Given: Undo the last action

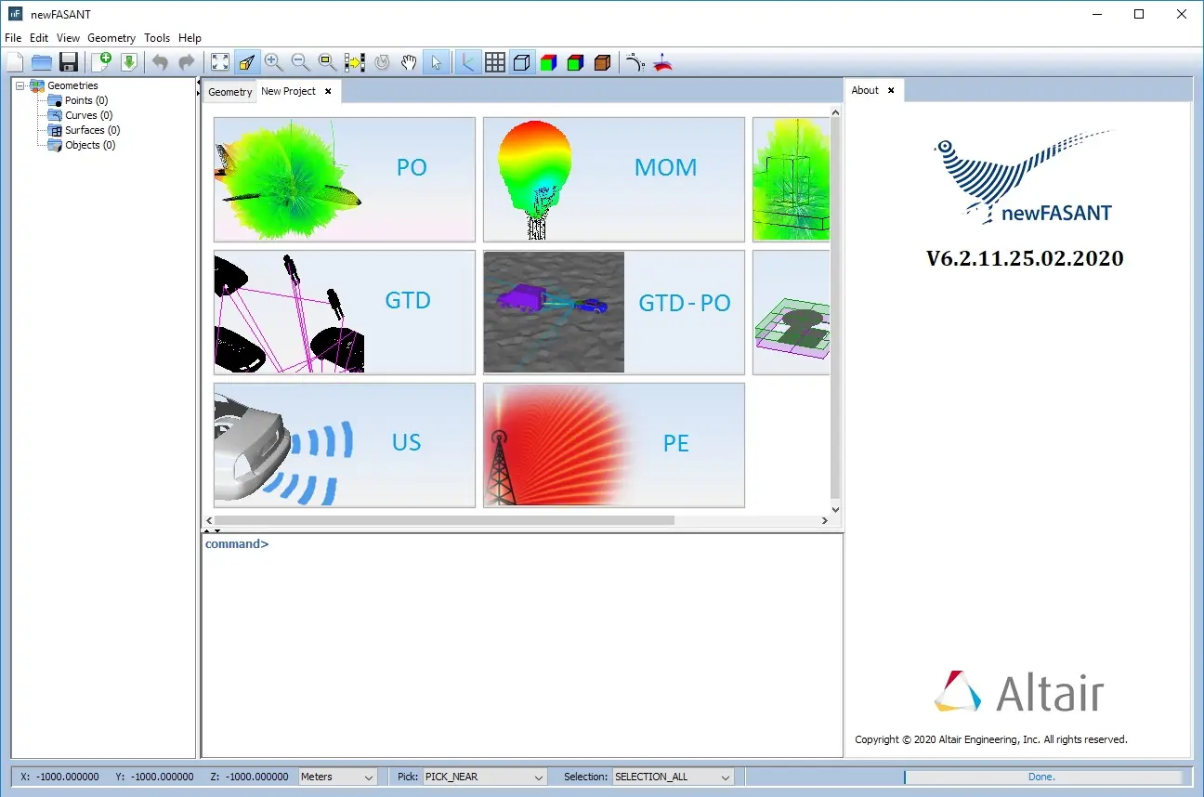Looking at the screenshot, I should point(160,62).
